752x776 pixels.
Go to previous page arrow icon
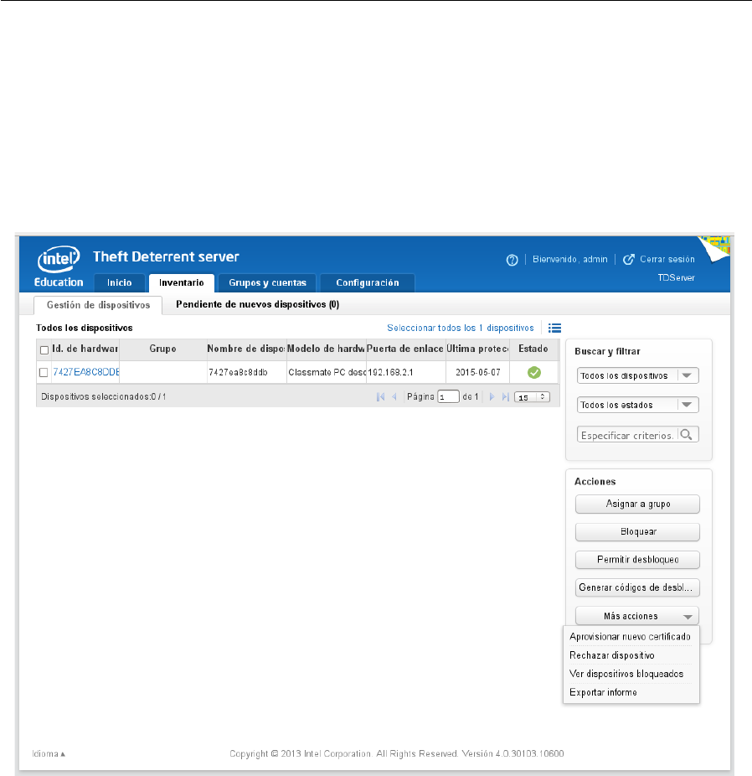[x=394, y=397]
